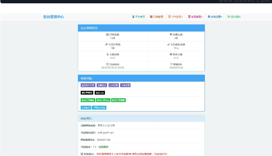Click the 后台管理中心 brand title

point(53,17)
